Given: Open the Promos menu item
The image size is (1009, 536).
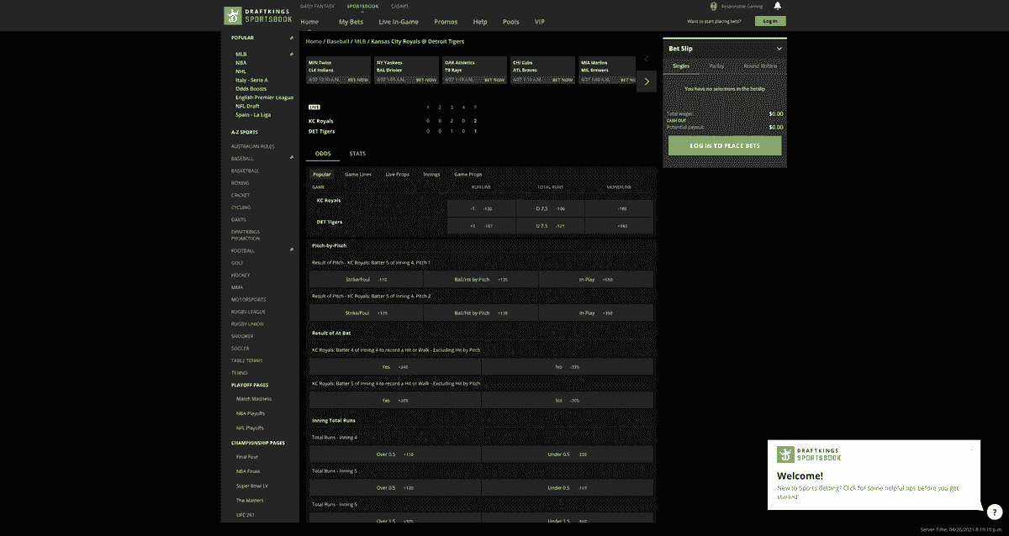Looking at the screenshot, I should tap(446, 21).
